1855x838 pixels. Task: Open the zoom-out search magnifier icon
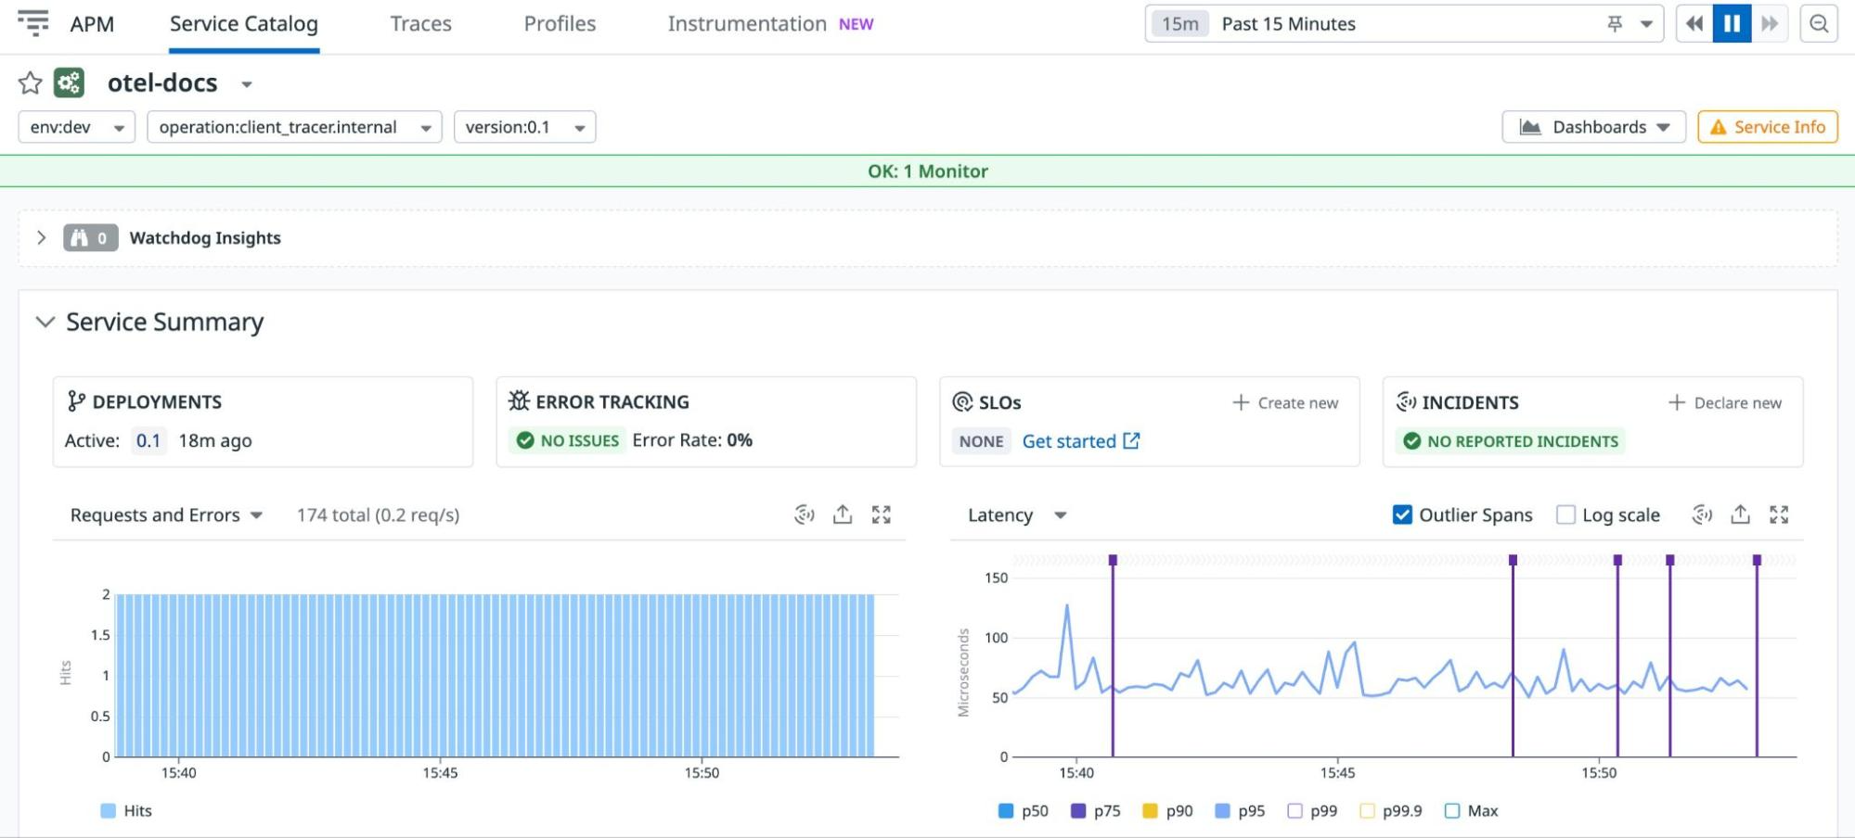[1819, 24]
